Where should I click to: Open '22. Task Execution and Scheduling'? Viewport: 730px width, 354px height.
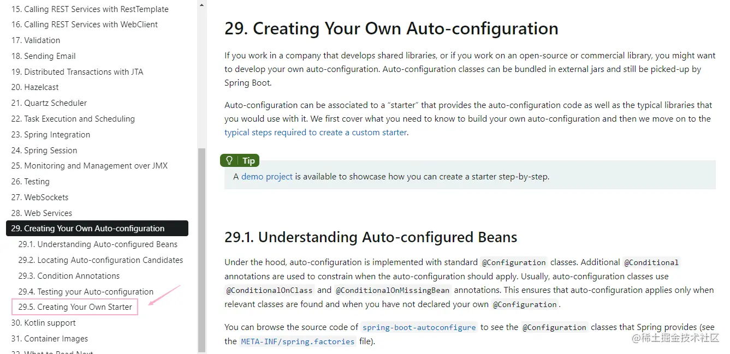point(73,119)
